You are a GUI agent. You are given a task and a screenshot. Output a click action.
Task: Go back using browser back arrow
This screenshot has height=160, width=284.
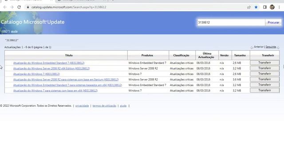pos(5,7)
